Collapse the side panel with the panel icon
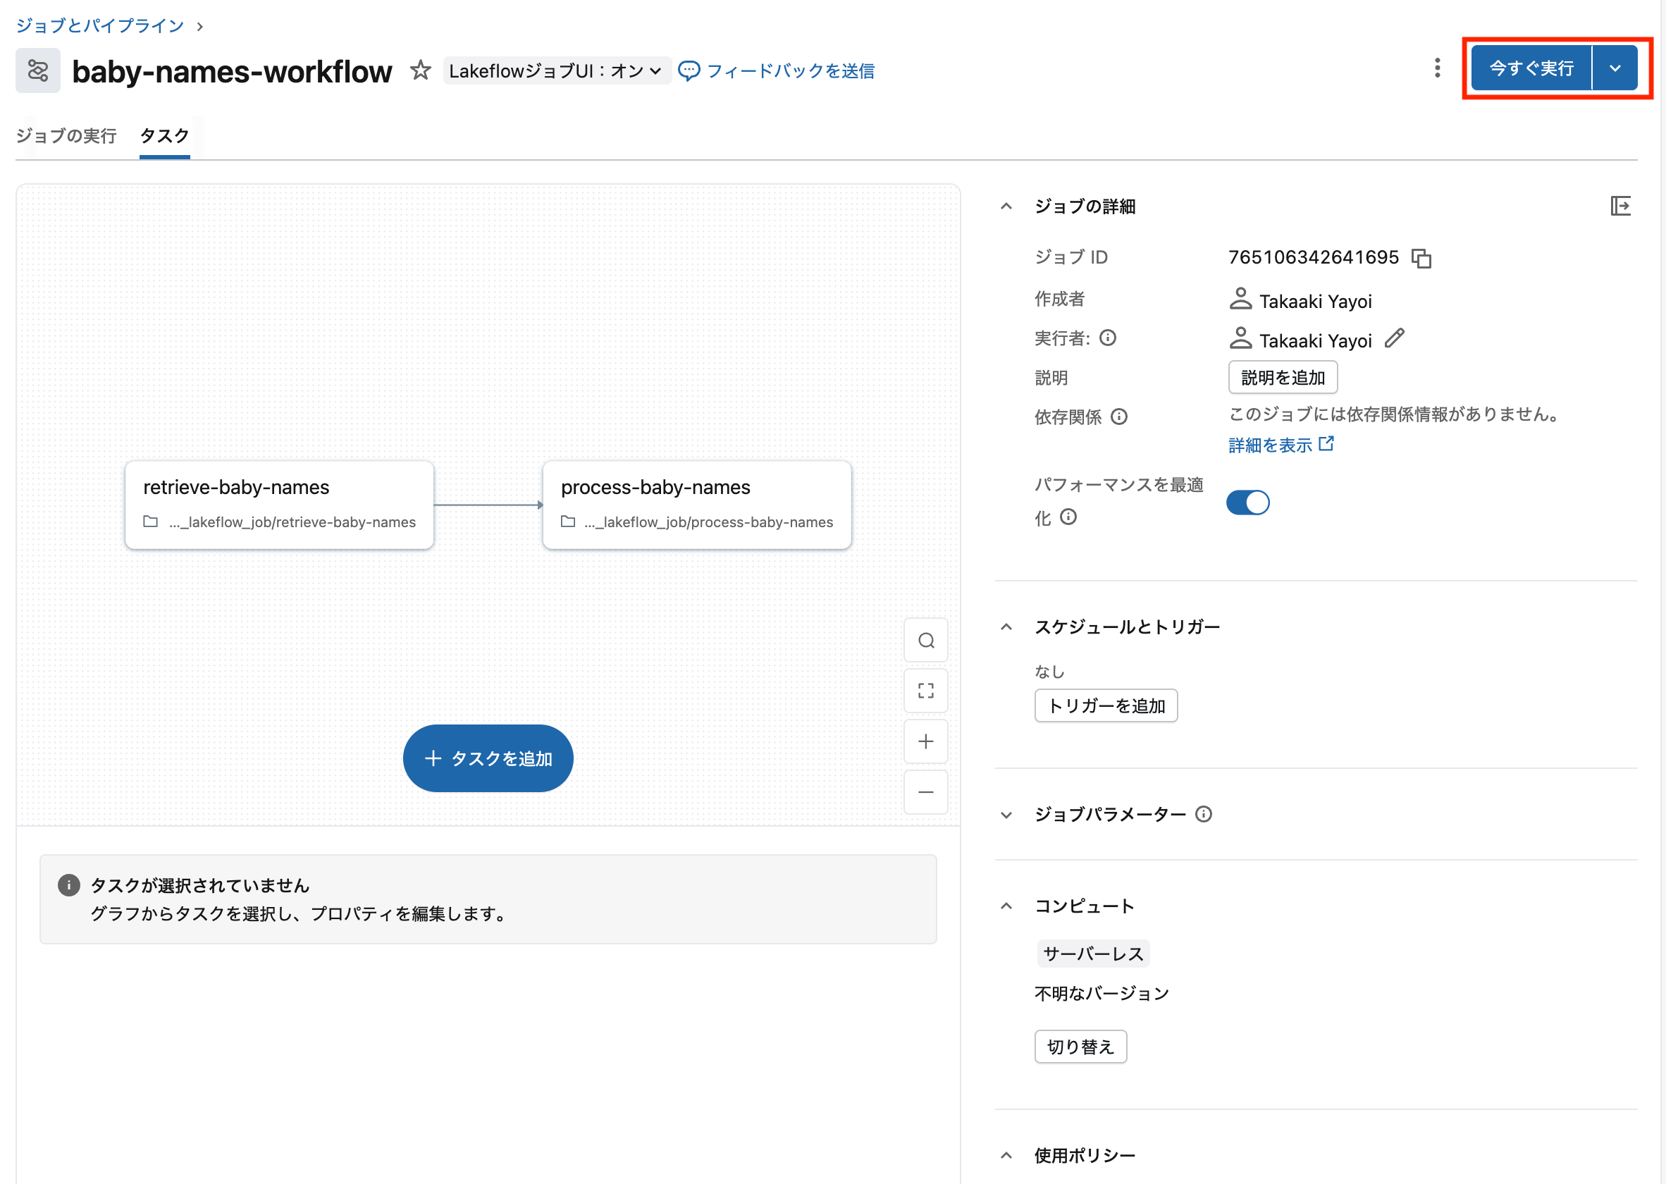The height and width of the screenshot is (1184, 1666). tap(1622, 207)
